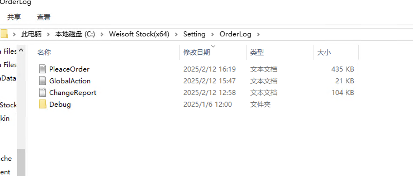413x176 pixels.
Task: Select the PleaceOrder text file icon
Action: click(x=42, y=69)
